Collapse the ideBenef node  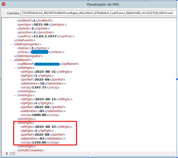pyautogui.click(x=11, y=60)
